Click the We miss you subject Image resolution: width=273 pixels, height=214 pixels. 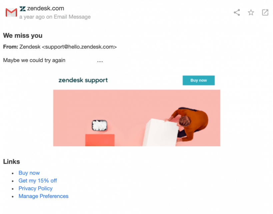point(23,35)
